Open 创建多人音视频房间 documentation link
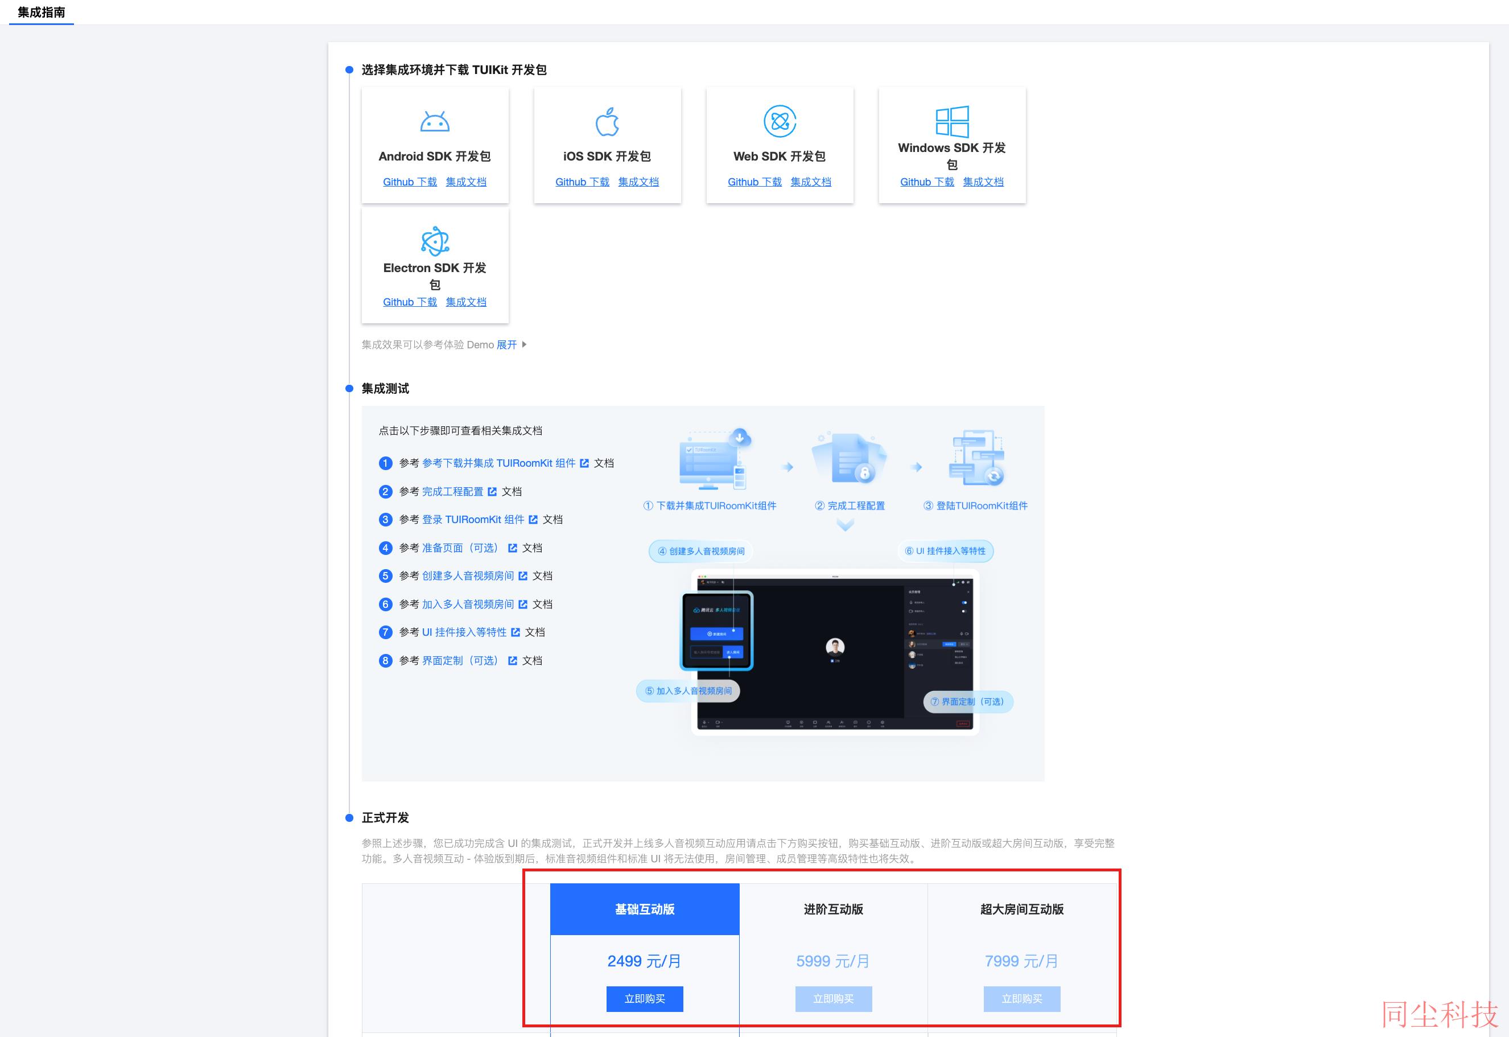 click(x=468, y=577)
